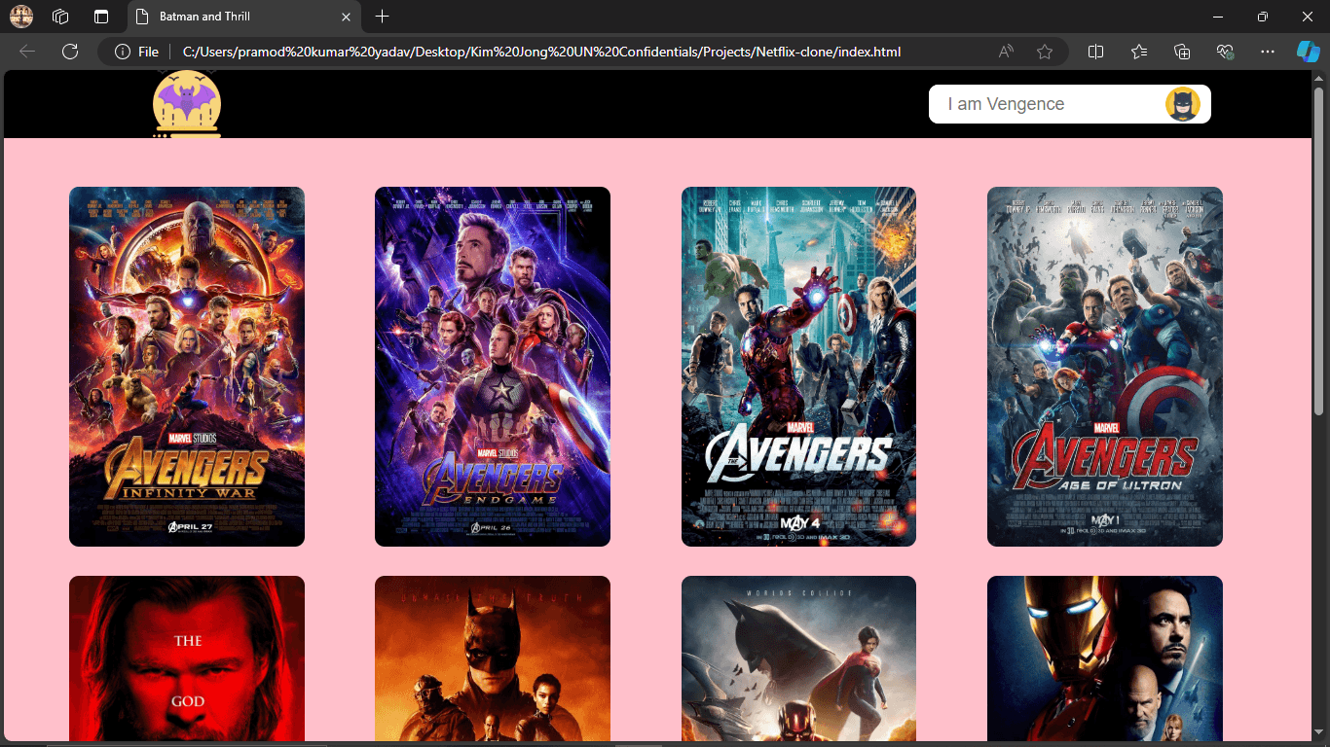Add this page to favorites star

pyautogui.click(x=1045, y=52)
